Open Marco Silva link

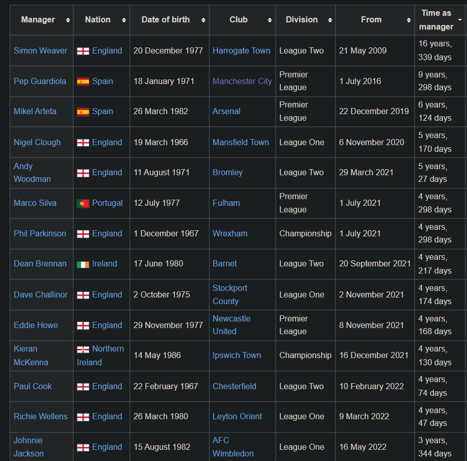35,203
